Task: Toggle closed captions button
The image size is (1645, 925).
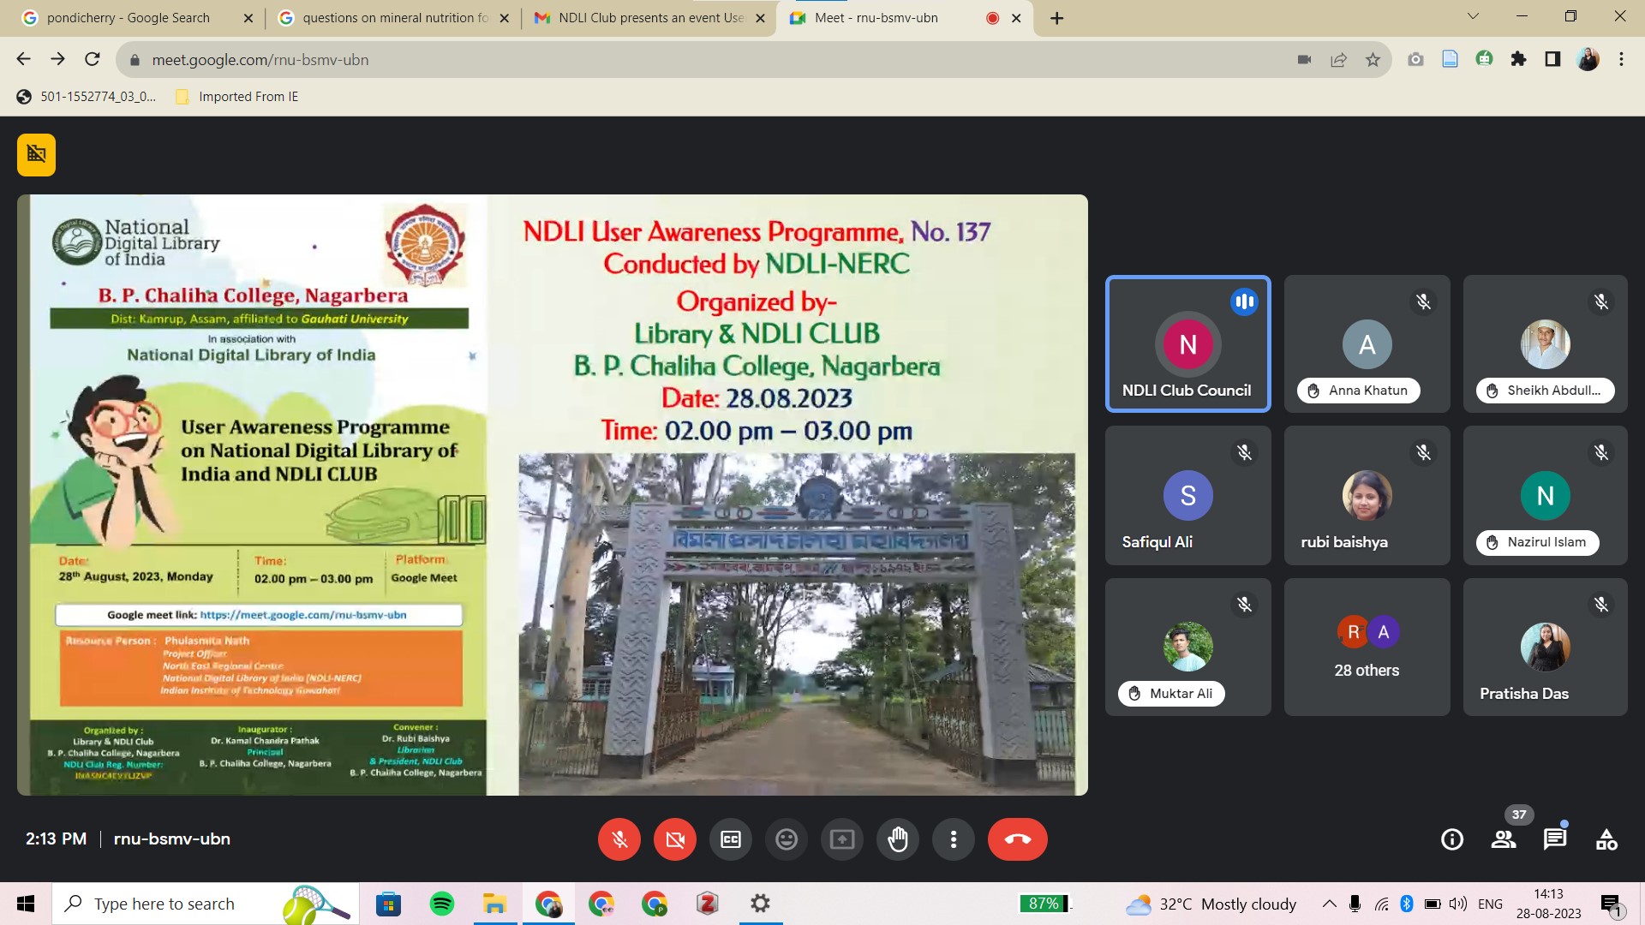Action: coord(731,839)
